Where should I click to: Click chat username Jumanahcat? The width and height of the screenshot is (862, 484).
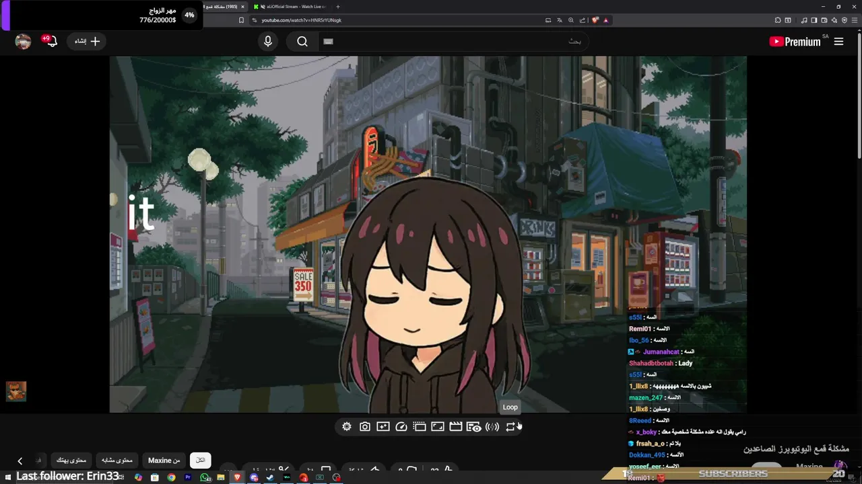(x=661, y=352)
